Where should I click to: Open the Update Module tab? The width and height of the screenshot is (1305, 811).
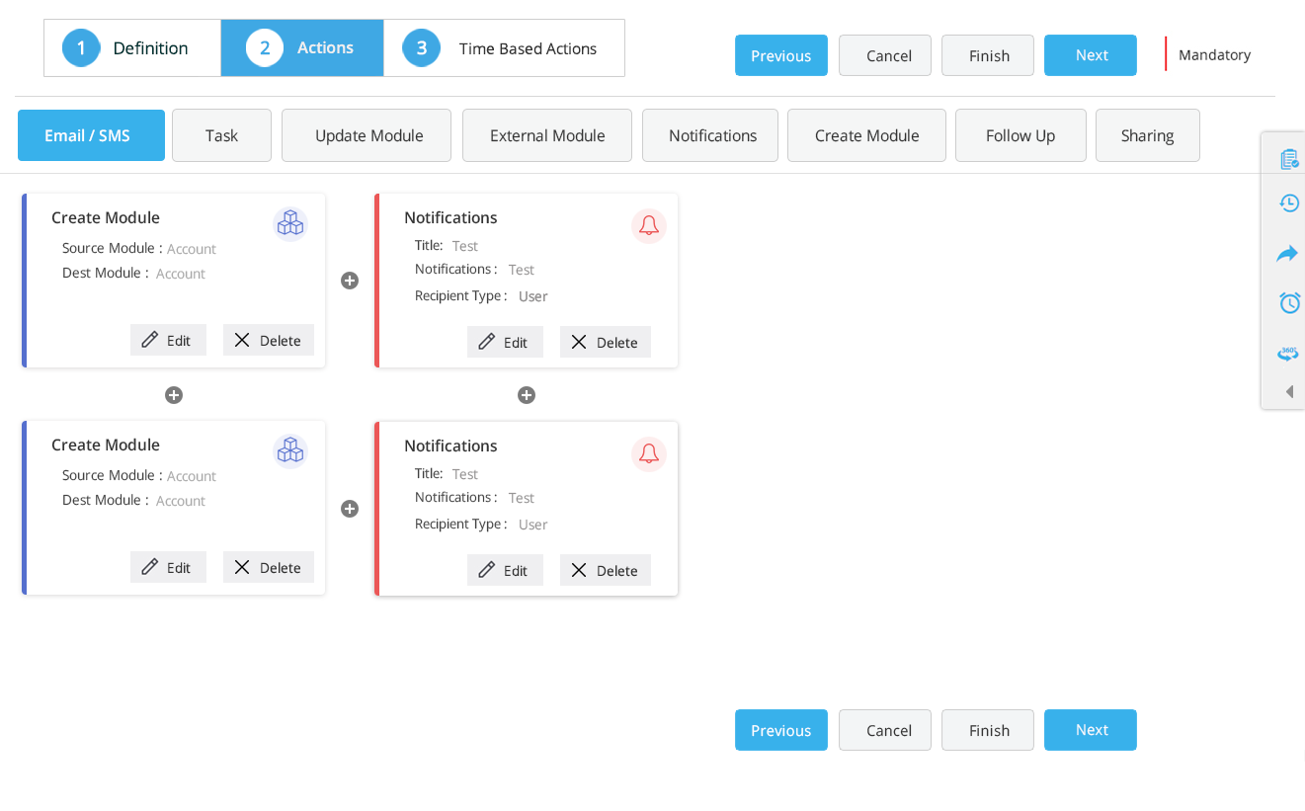[366, 135]
